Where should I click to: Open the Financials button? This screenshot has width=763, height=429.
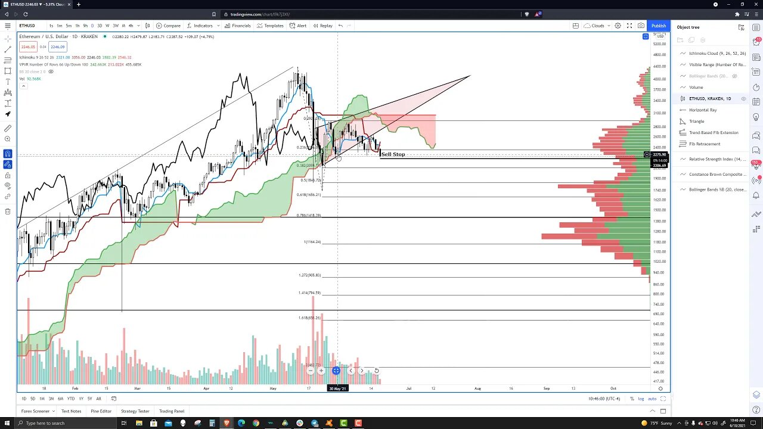coord(237,26)
